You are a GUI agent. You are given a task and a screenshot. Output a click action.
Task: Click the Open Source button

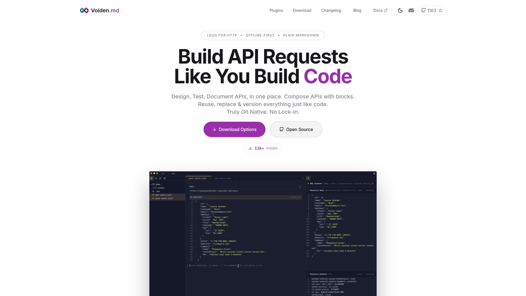point(296,129)
